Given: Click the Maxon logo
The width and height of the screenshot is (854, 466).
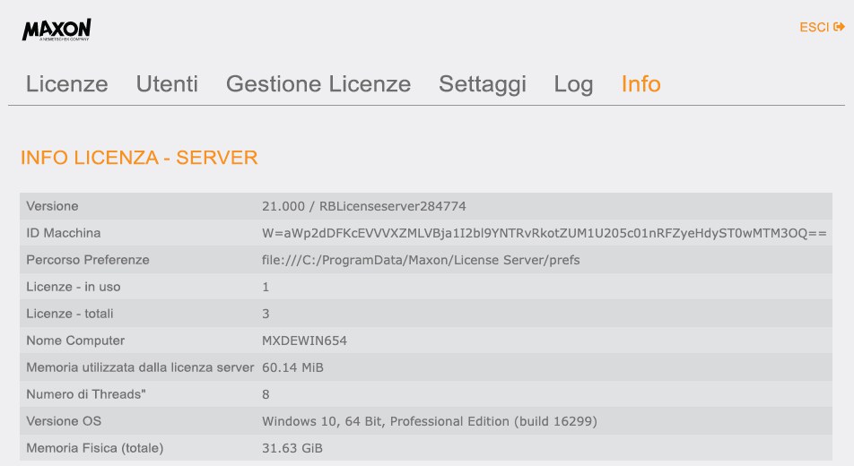Looking at the screenshot, I should [57, 30].
